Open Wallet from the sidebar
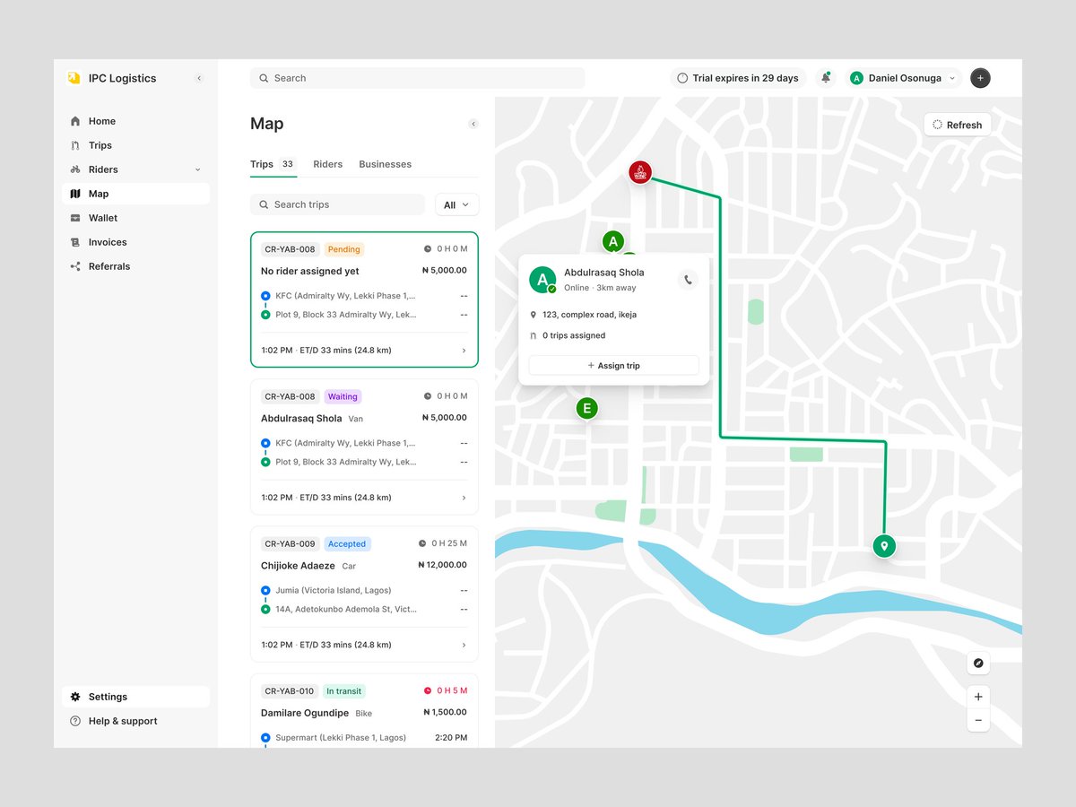This screenshot has height=807, width=1076. click(135, 218)
